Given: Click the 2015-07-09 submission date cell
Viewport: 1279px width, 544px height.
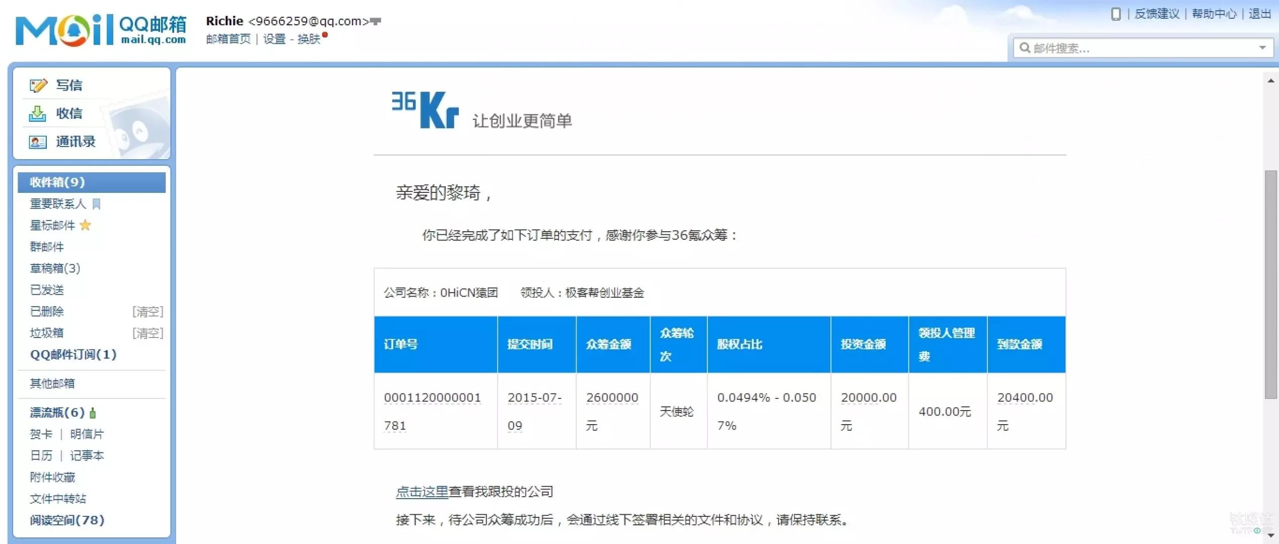Looking at the screenshot, I should (537, 412).
